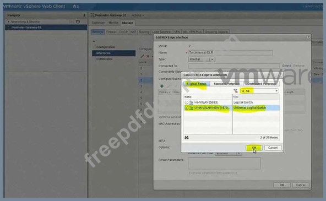Select the Ha-VXLAN logical switch radio button

click(x=187, y=102)
